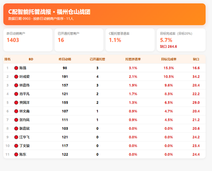The image size is (212, 171).
Task: Click the red dot in rank 7 row
Action: click(x=16, y=120)
